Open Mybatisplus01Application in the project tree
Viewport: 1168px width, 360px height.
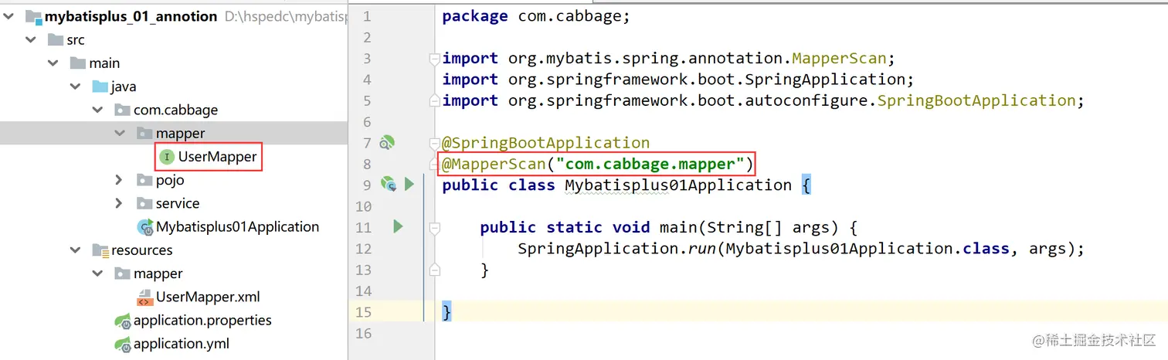point(238,227)
